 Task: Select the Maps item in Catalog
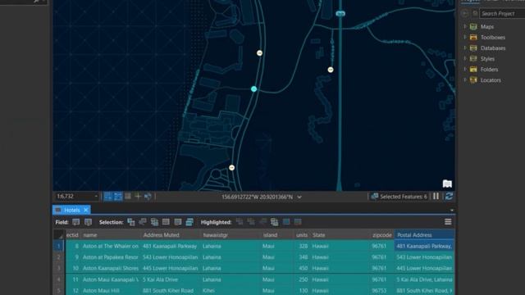(486, 27)
